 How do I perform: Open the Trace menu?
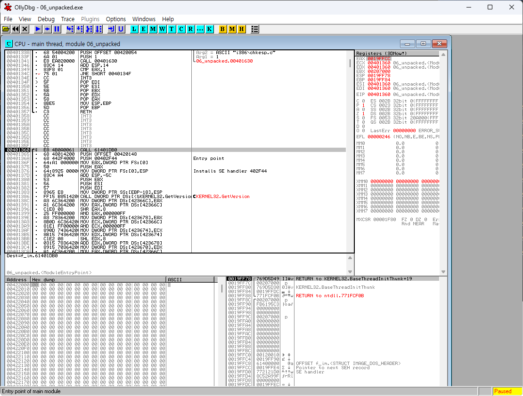pos(68,19)
